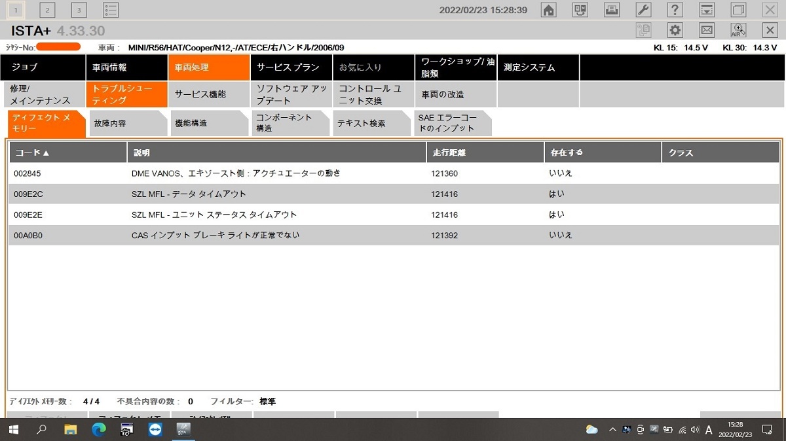Open the ジョブ main menu
The image size is (786, 441).
[43, 67]
